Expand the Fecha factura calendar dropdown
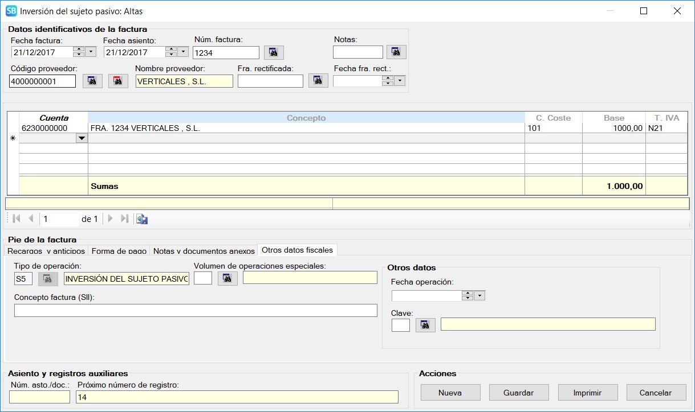The image size is (695, 412). coord(91,52)
